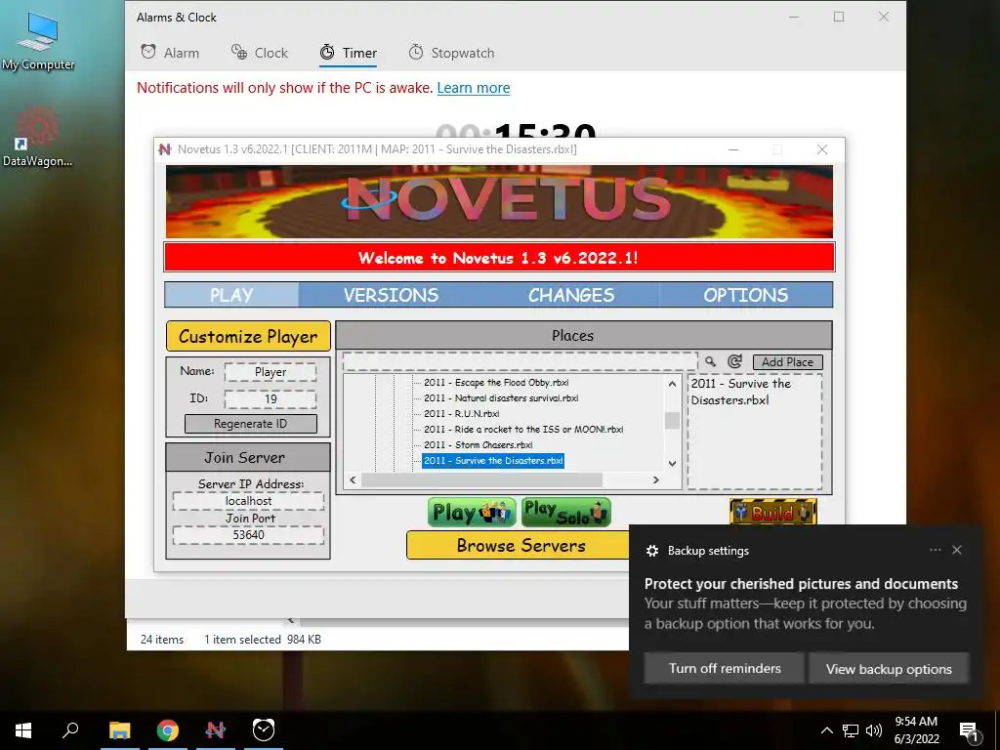Open the OPTIONS tab
Image resolution: width=1000 pixels, height=750 pixels.
click(x=745, y=295)
